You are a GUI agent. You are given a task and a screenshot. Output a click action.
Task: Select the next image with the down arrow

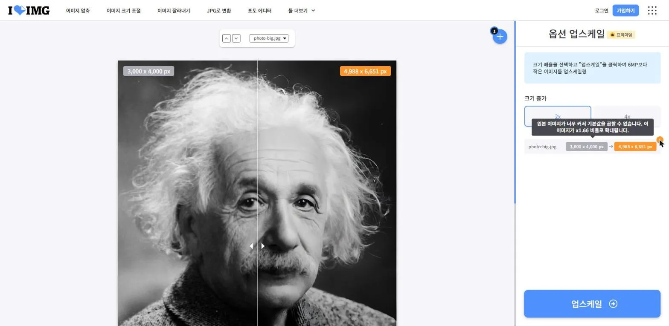236,38
